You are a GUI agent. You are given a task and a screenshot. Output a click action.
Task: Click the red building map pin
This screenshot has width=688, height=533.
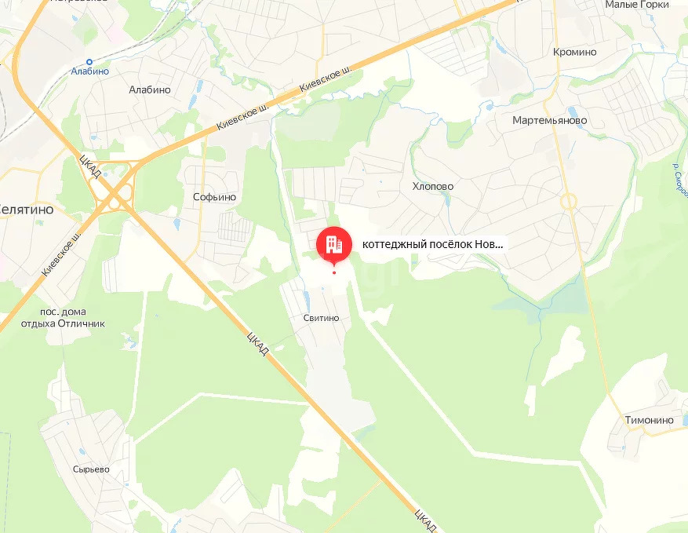tap(334, 245)
